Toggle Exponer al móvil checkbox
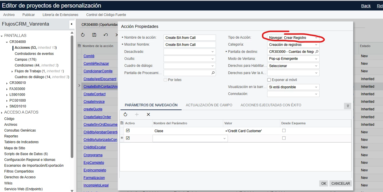 coord(269,80)
